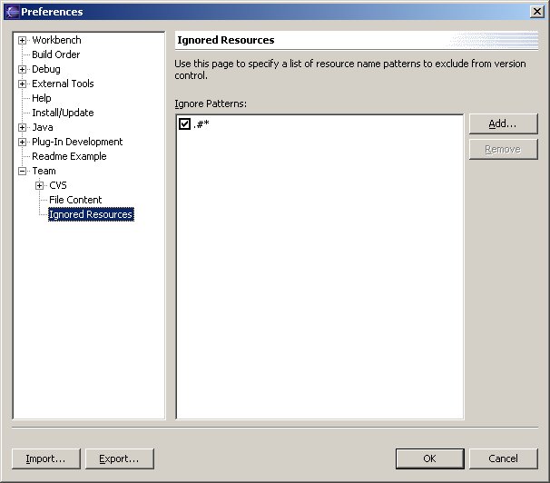Expand the Plug-In Development node

pyautogui.click(x=23, y=142)
